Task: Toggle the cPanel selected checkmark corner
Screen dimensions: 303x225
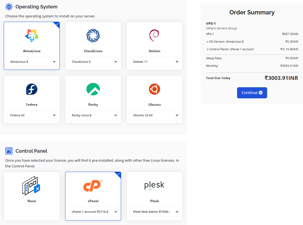Action: click(x=118, y=174)
